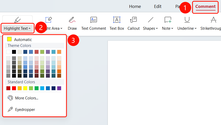The image size is (221, 125).
Task: Click the Strikethrough icon
Action: click(x=213, y=20)
